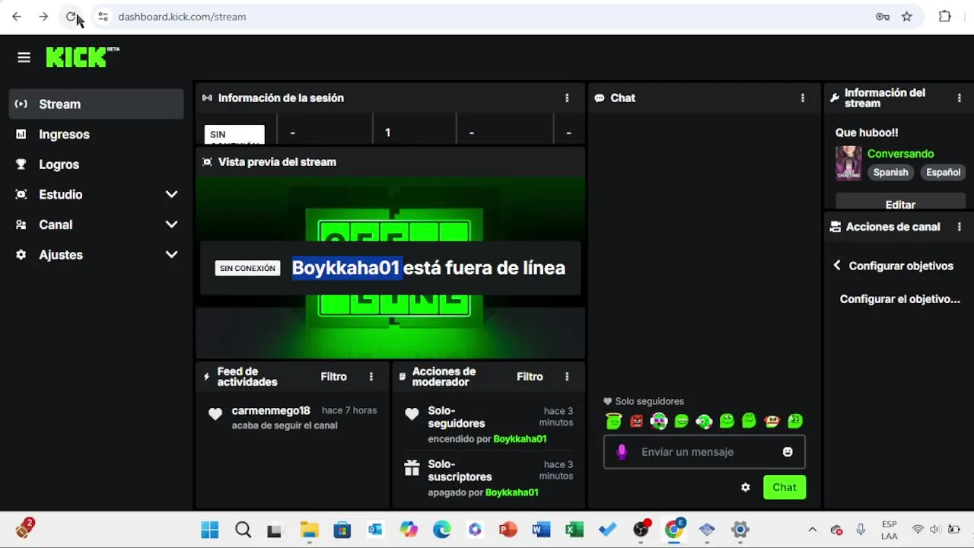Click the SIN CONEXIÓN badge

coord(247,268)
